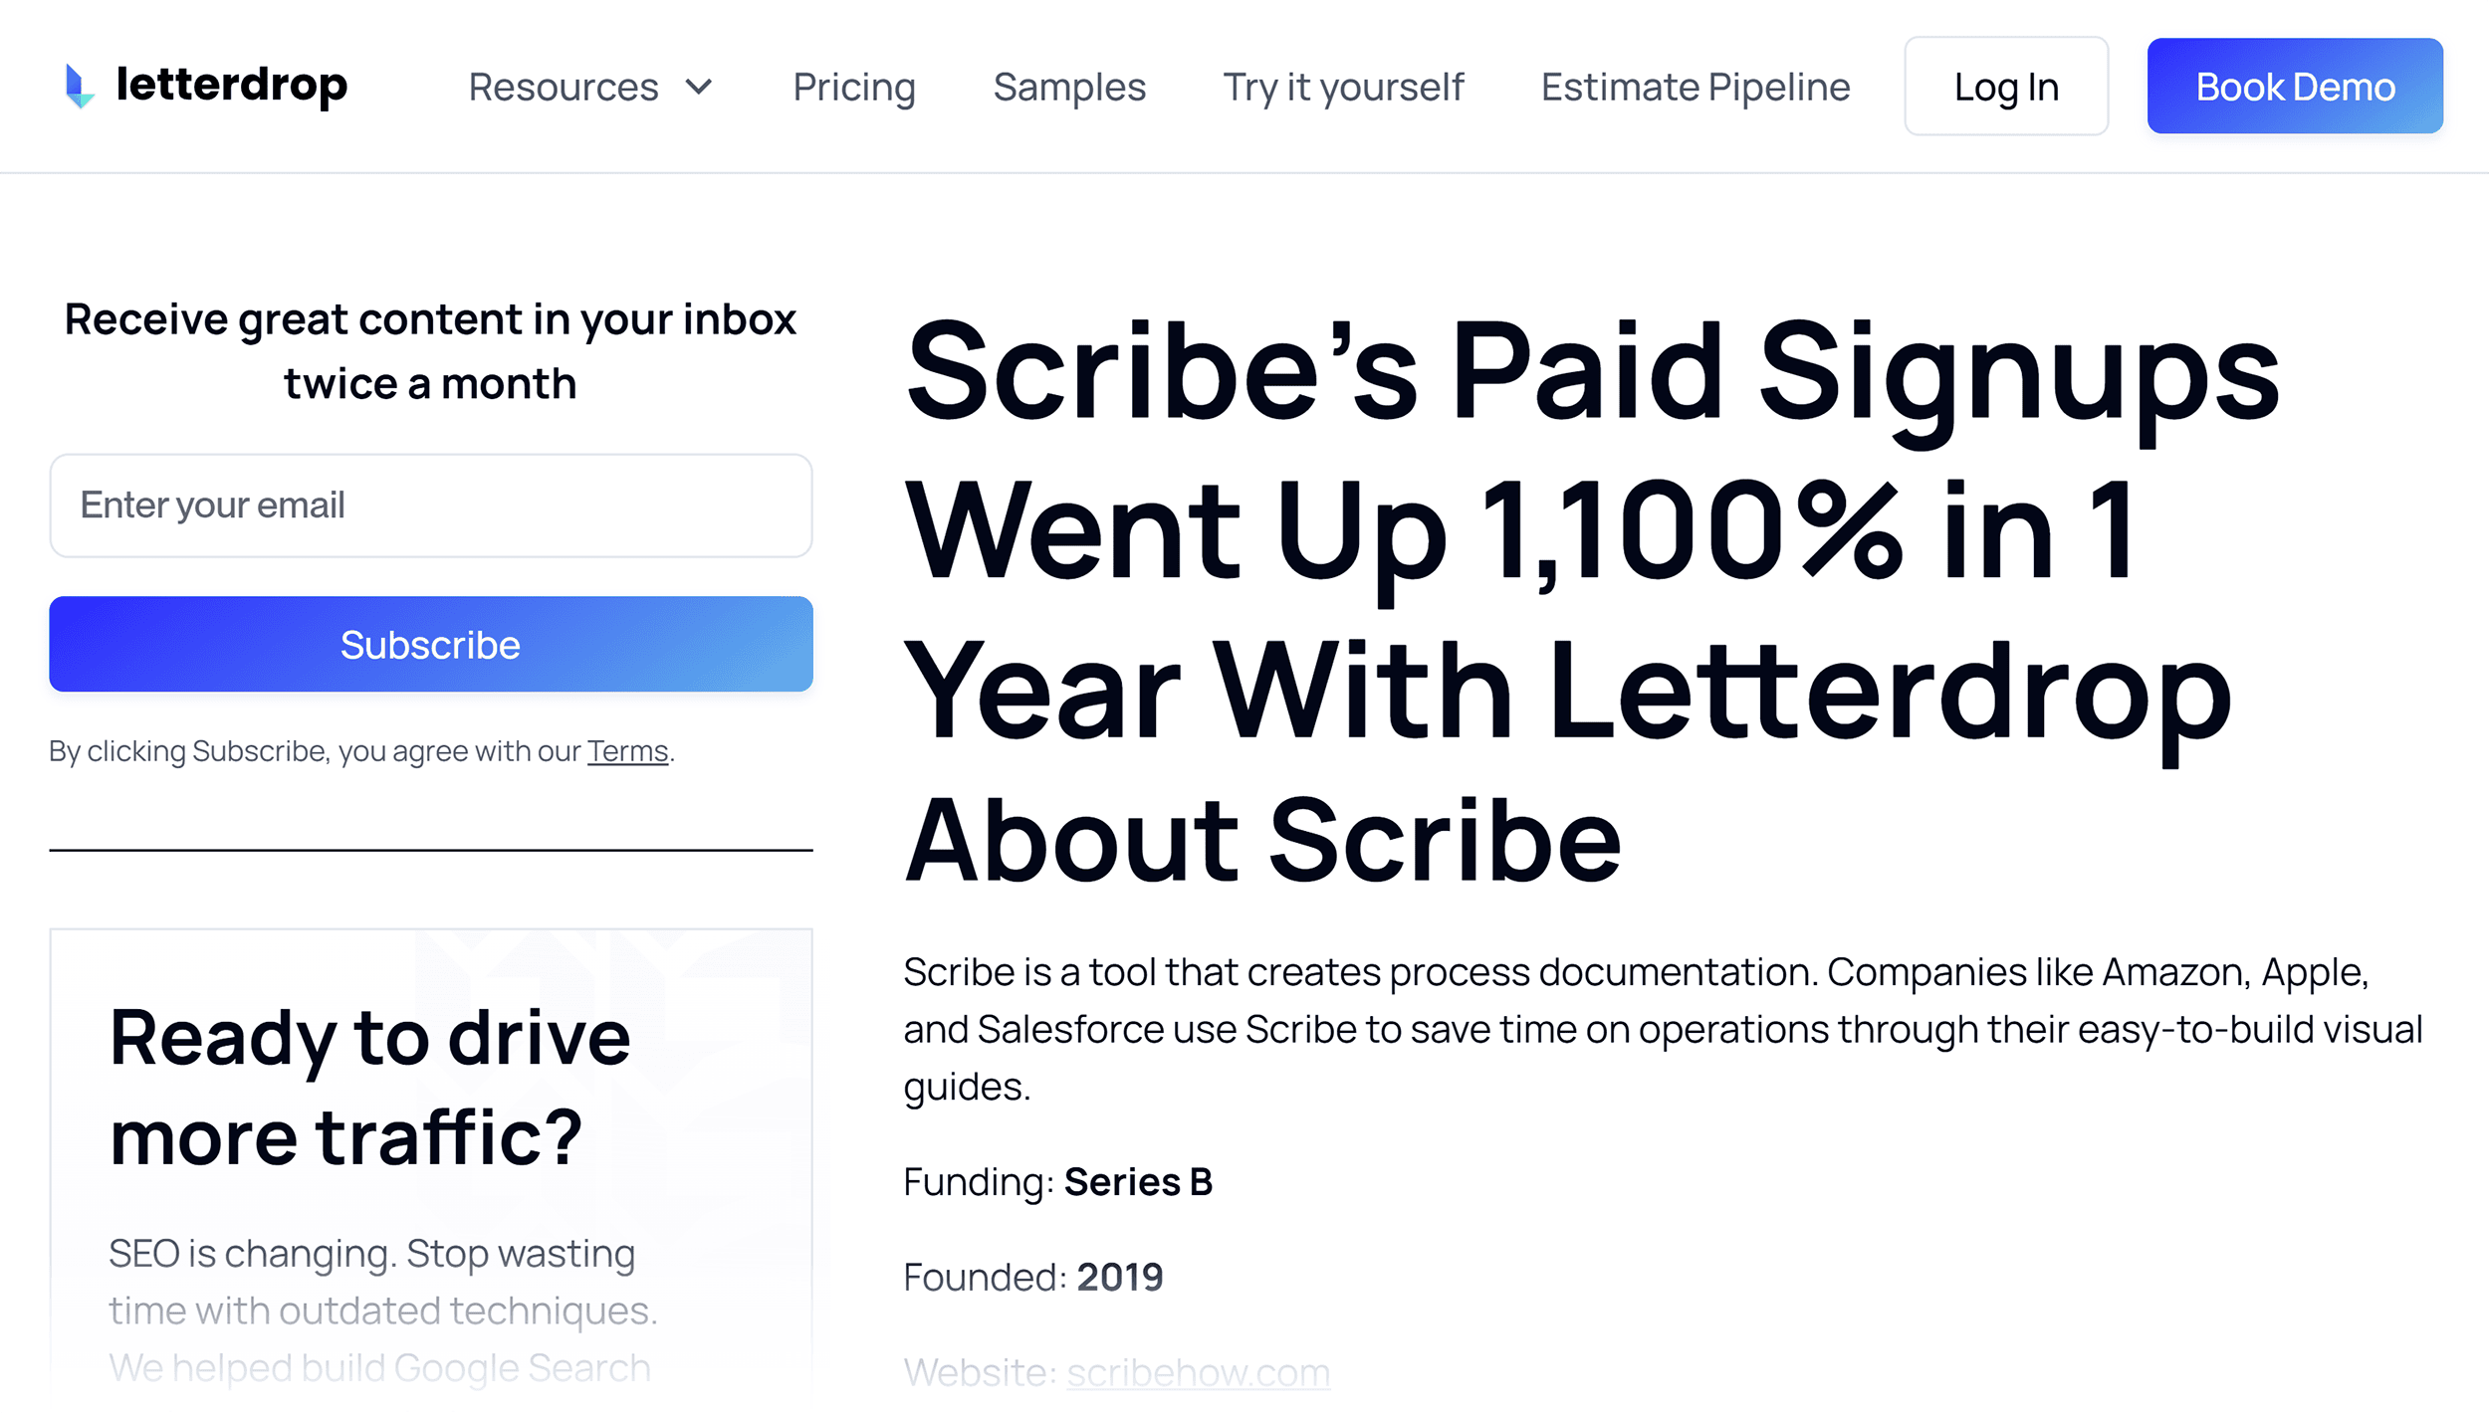Toggle email newsletter subscription

click(431, 646)
